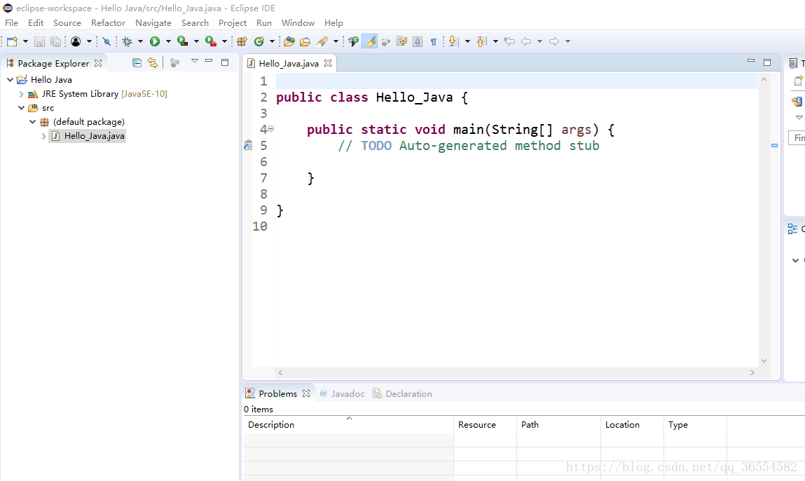
Task: Click the Resource column header
Action: coord(485,425)
